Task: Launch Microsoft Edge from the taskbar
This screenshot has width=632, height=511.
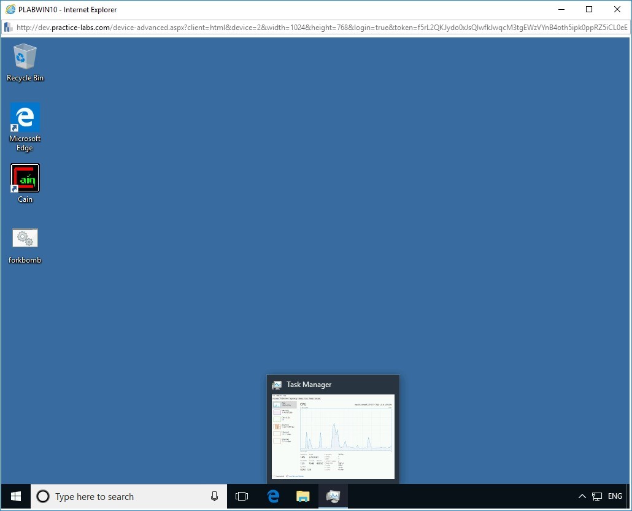Action: coord(272,496)
